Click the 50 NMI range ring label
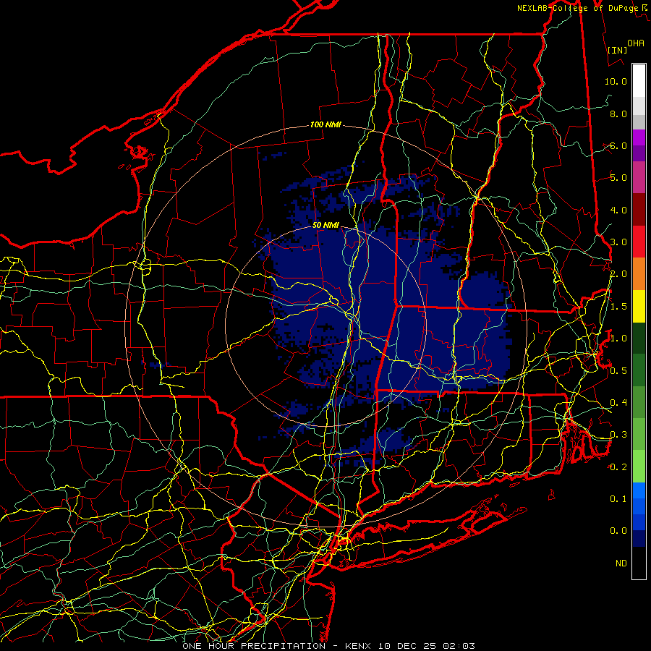Image resolution: width=651 pixels, height=651 pixels. point(325,226)
